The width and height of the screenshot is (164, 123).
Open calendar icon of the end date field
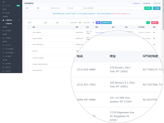93,23
